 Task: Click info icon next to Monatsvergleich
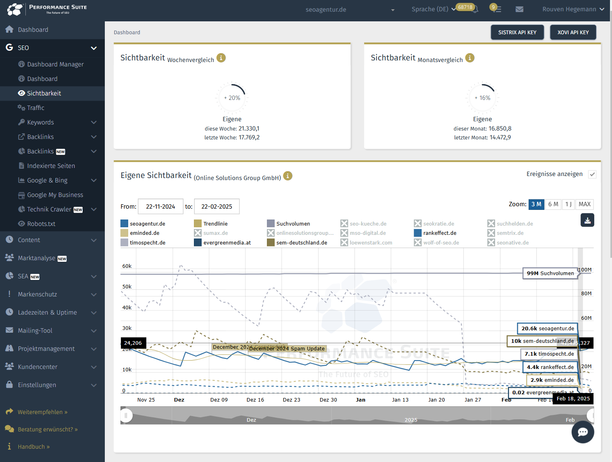470,58
